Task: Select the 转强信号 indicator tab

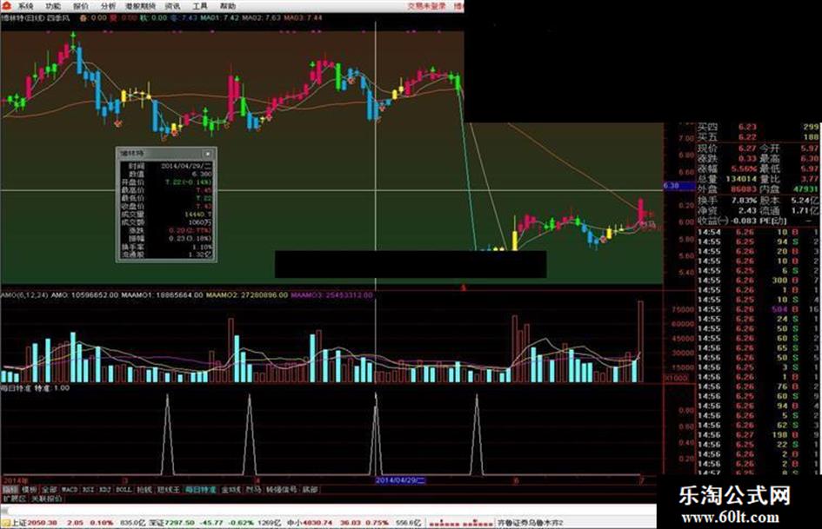Action: coord(282,490)
